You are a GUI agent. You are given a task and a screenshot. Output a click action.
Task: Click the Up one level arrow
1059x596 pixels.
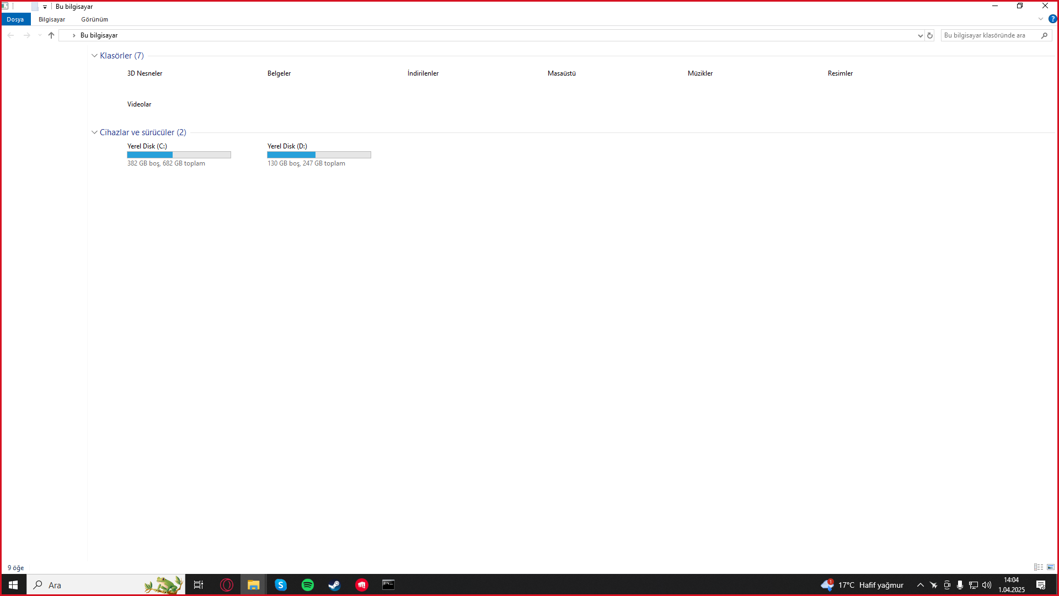coord(51,35)
